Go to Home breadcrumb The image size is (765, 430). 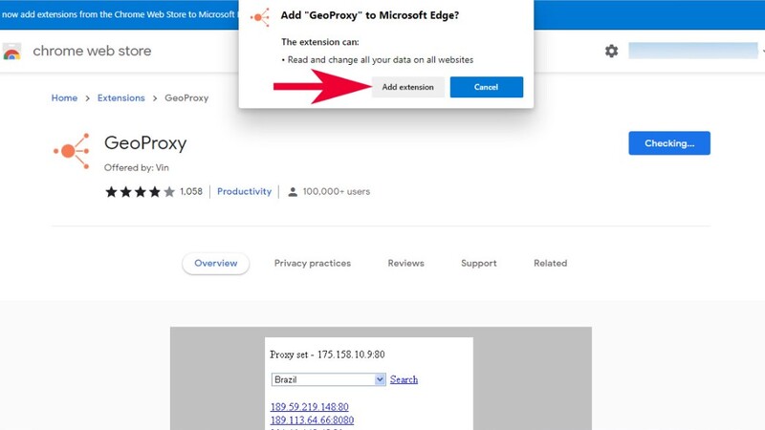coord(64,98)
